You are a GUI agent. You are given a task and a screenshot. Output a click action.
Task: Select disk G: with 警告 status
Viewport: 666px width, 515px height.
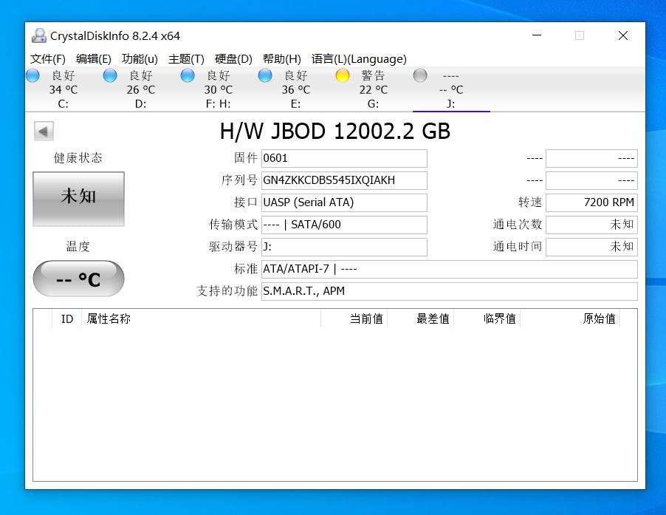(374, 89)
